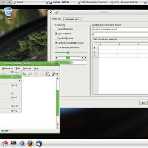Click the Cut scissors icon in KWrite toolbar
This screenshot has height=148, width=148.
tap(36, 74)
